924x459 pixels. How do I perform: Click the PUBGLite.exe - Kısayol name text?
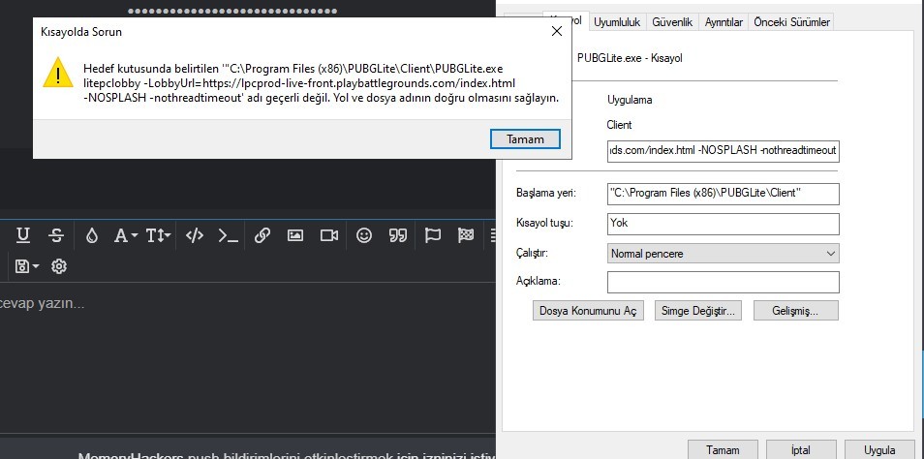pyautogui.click(x=630, y=58)
